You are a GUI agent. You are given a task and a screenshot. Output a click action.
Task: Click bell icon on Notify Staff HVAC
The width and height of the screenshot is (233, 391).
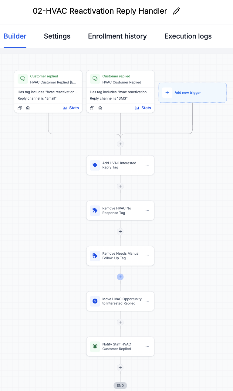(95, 346)
